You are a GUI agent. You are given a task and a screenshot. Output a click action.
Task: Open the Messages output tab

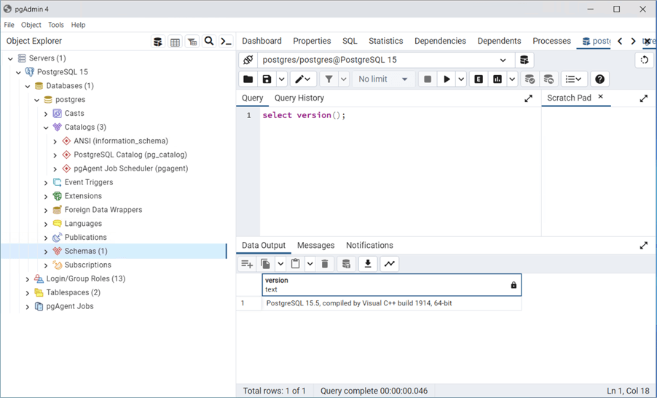click(x=315, y=246)
